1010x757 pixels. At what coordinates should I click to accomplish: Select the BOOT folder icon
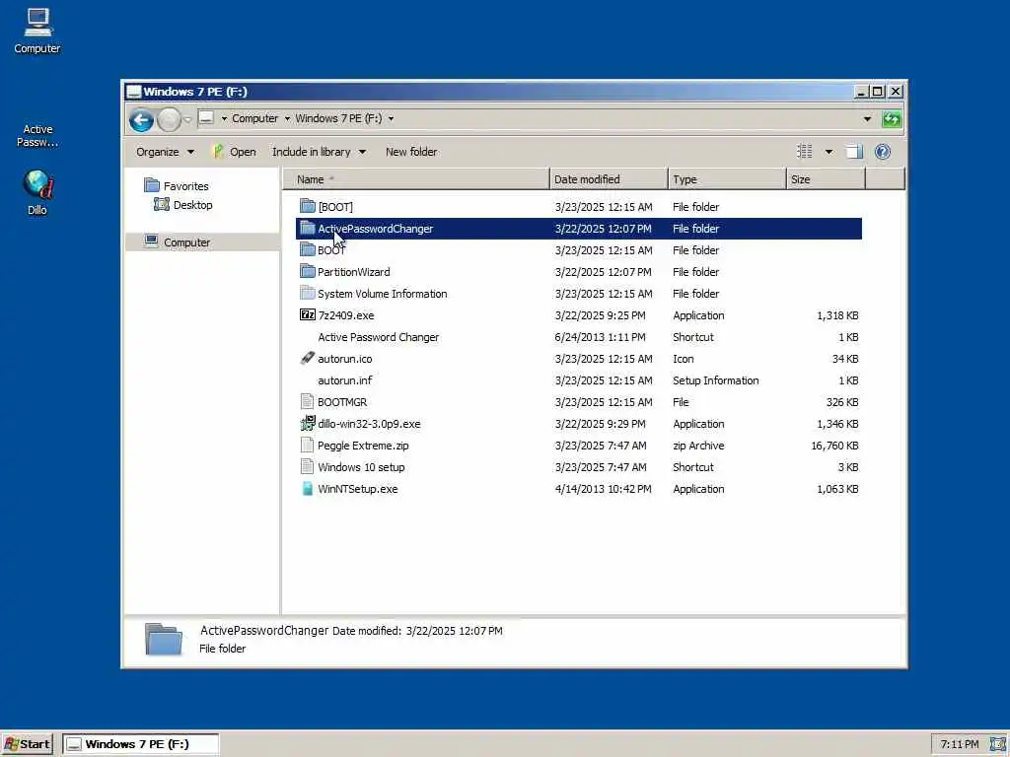[308, 249]
